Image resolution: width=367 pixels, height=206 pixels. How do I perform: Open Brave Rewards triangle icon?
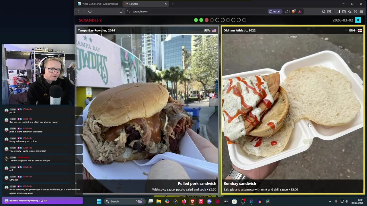pos(300,11)
